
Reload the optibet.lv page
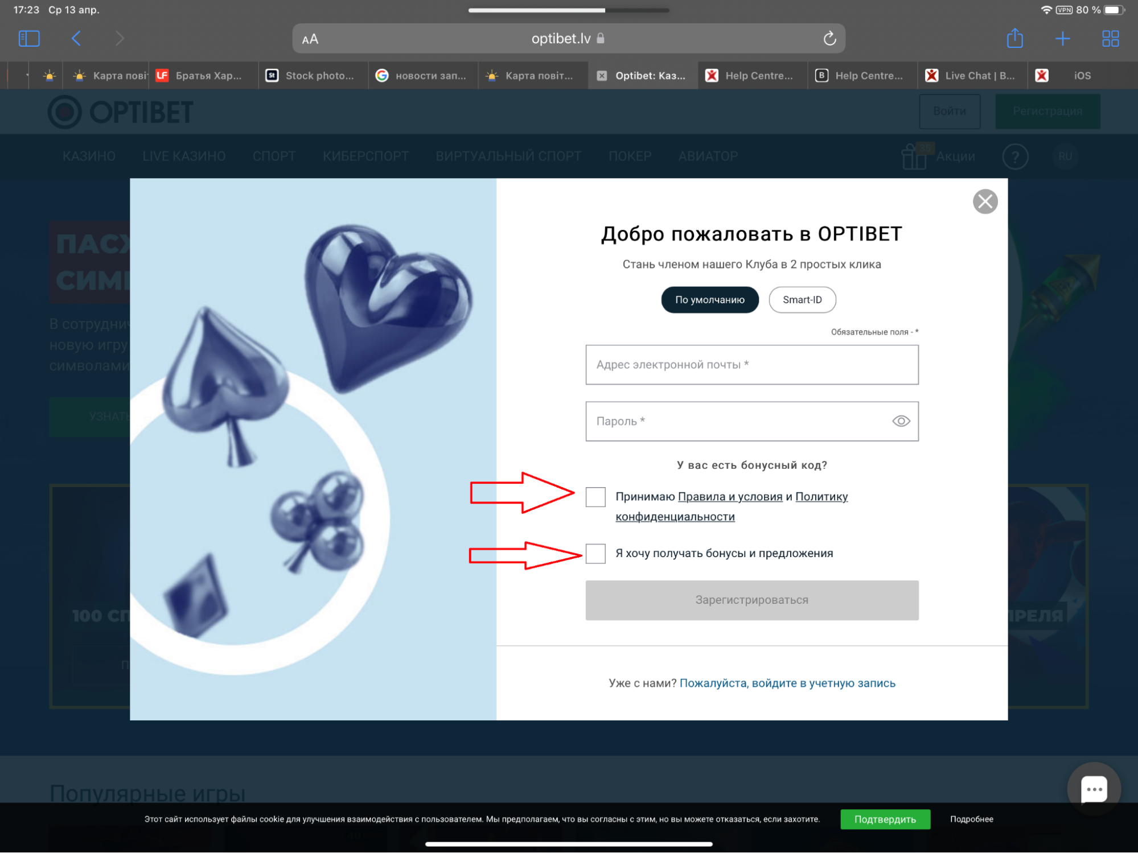click(x=829, y=39)
